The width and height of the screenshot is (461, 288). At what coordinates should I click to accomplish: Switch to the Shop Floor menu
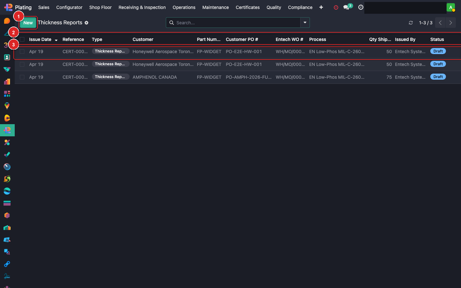coord(100,7)
